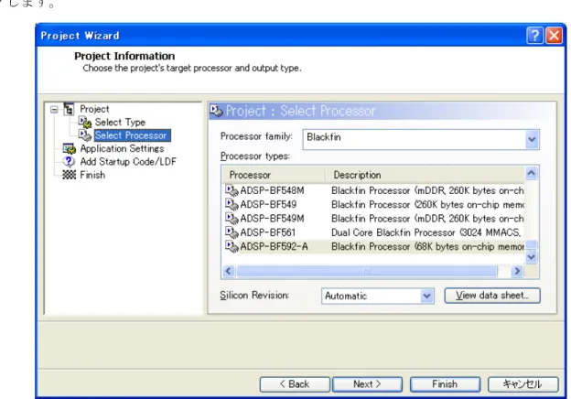Click the horizontal scroll left arrow
The width and height of the screenshot is (571, 399).
[229, 271]
